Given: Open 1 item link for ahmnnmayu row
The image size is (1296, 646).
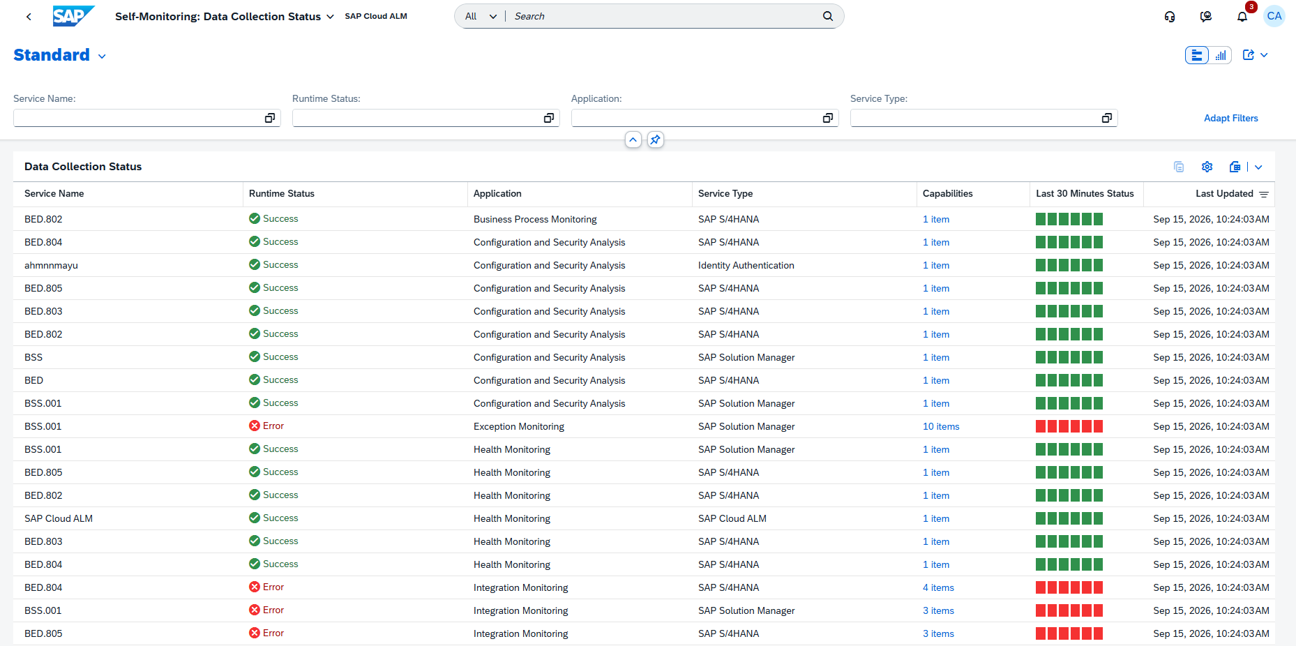Looking at the screenshot, I should [x=936, y=265].
